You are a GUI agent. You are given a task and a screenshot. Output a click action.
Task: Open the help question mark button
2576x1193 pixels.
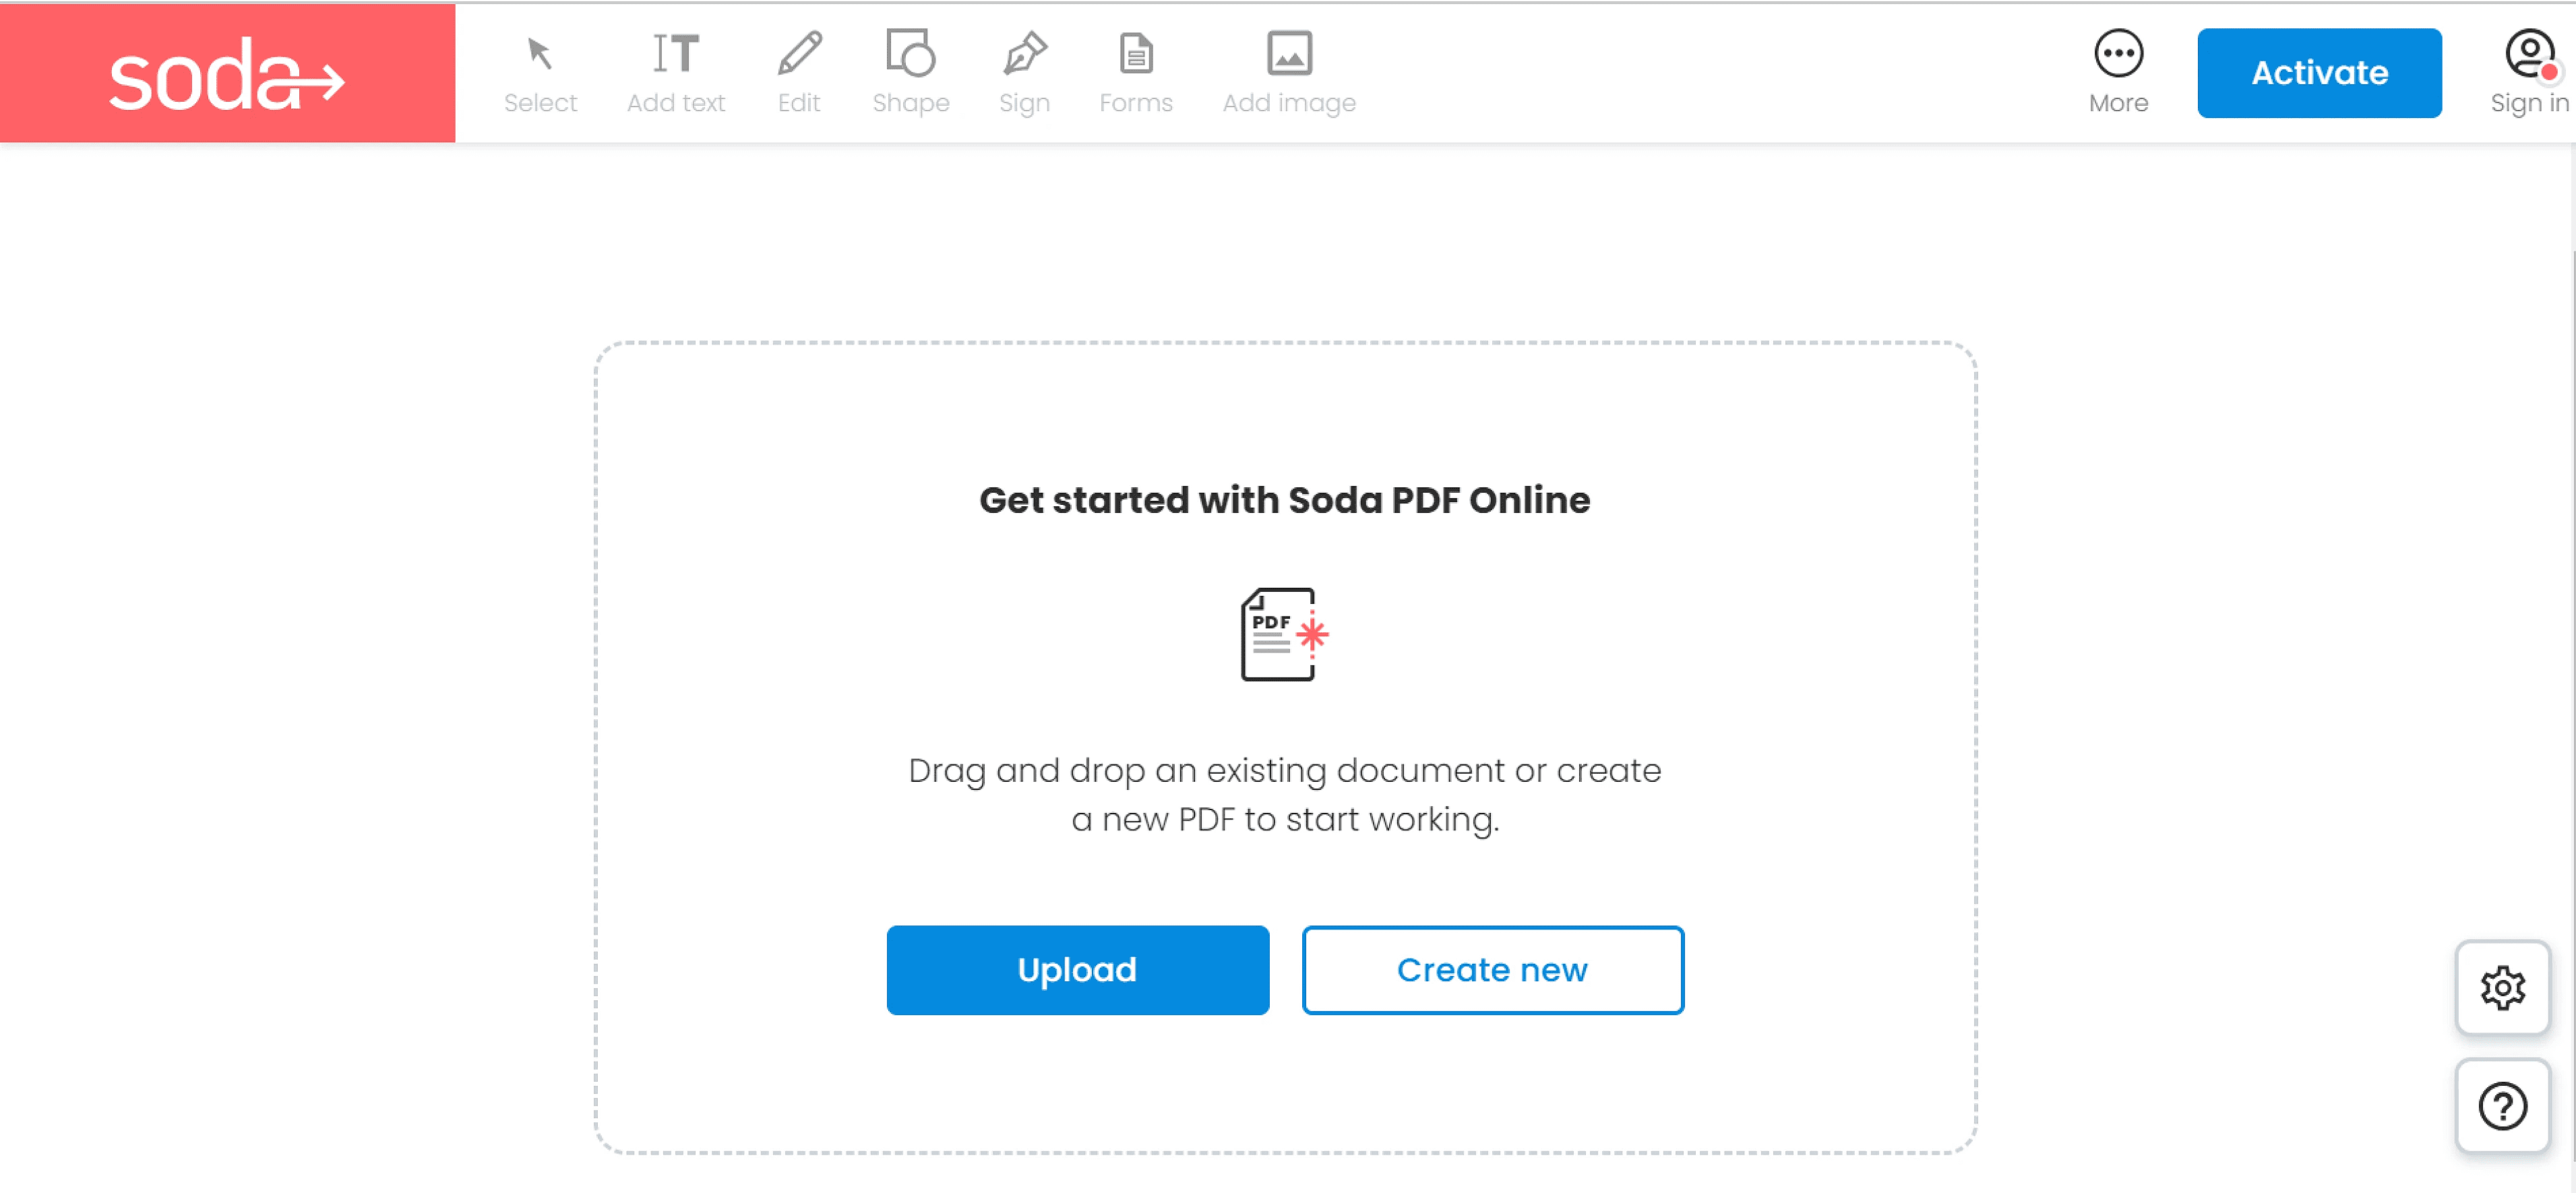[2502, 1105]
